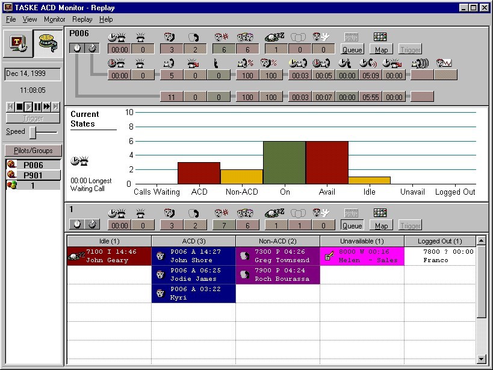Click longest waiting call icon in P006 panel
This screenshot has width=493, height=370.
(117, 37)
